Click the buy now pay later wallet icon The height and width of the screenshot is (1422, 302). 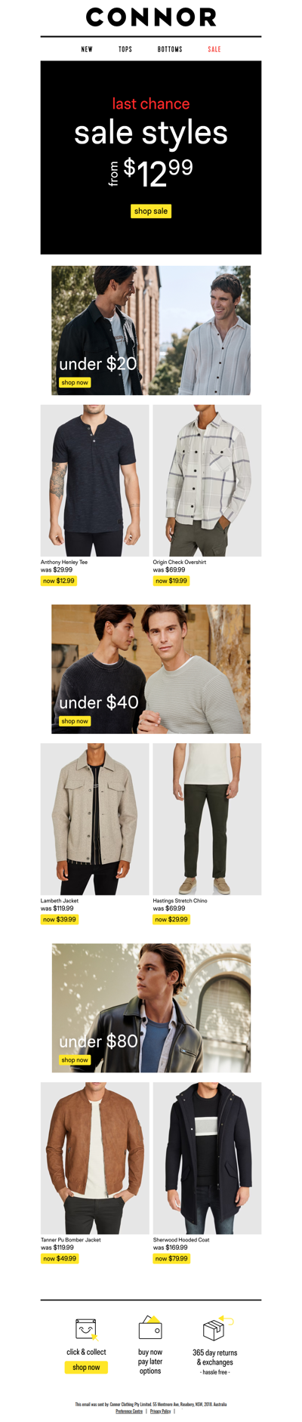[x=150, y=1327]
